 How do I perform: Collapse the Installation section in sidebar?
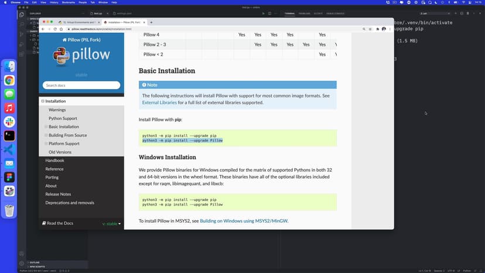[43, 101]
